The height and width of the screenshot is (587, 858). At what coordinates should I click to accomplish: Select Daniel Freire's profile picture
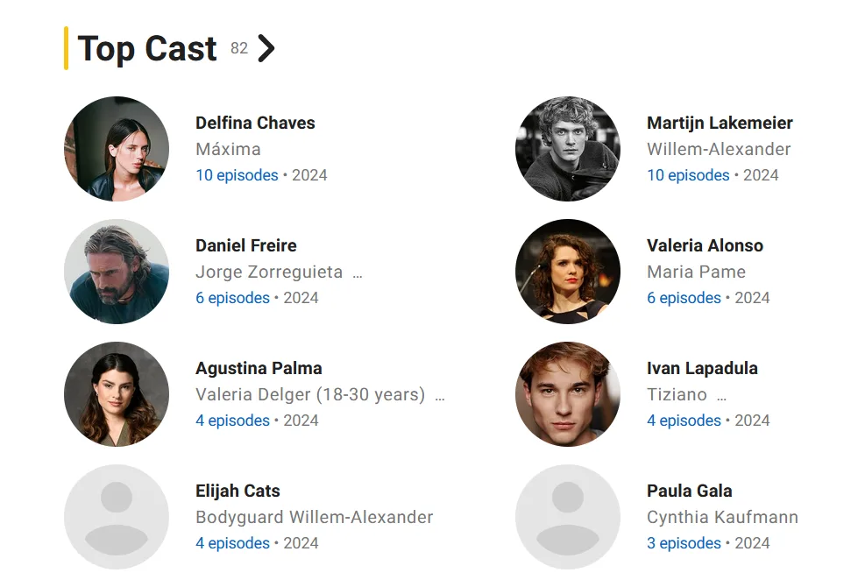point(117,272)
